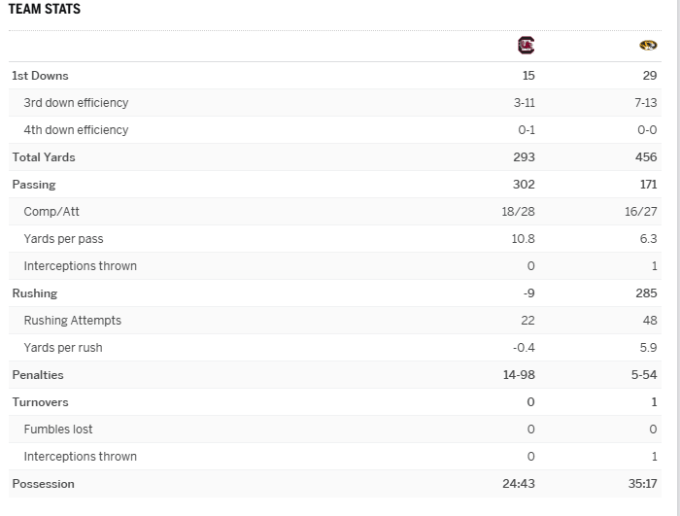
Task: Click the 4th down efficiency label
Action: [76, 130]
